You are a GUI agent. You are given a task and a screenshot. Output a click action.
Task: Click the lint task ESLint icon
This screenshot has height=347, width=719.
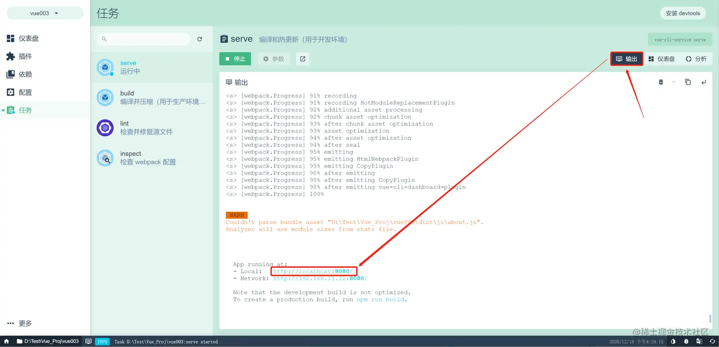[105, 128]
